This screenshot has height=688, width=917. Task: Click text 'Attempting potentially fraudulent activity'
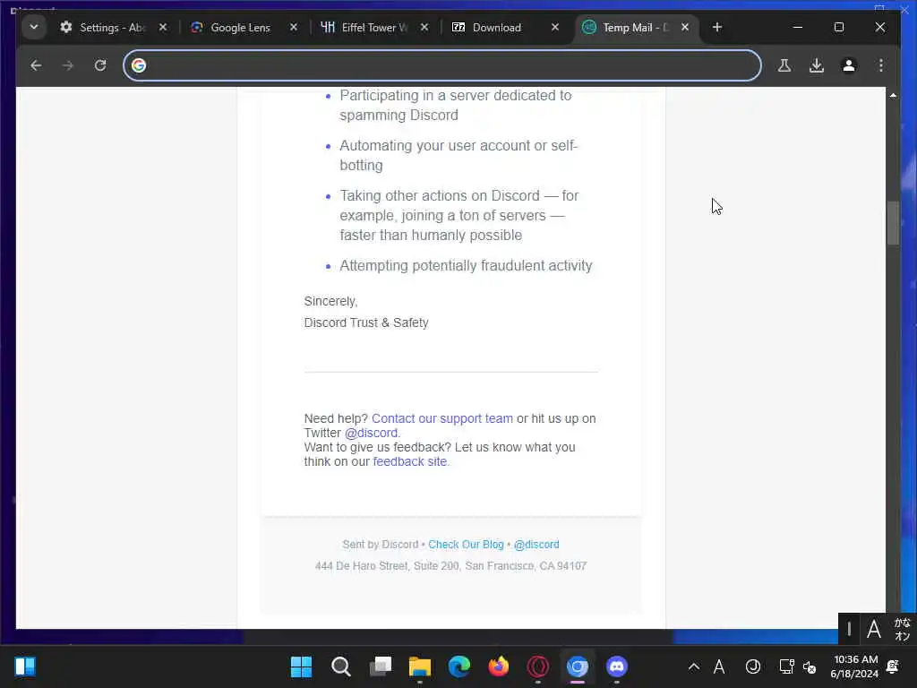coord(466,265)
